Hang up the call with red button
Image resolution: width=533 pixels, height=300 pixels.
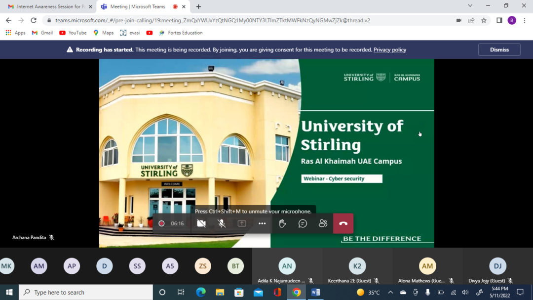click(343, 223)
